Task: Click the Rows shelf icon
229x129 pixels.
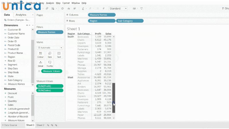Action: coord(67,21)
